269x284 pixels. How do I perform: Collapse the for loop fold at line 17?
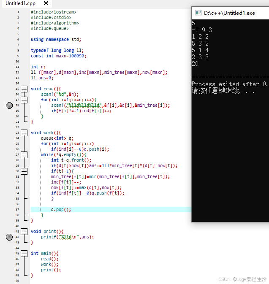pyautogui.click(x=24, y=100)
